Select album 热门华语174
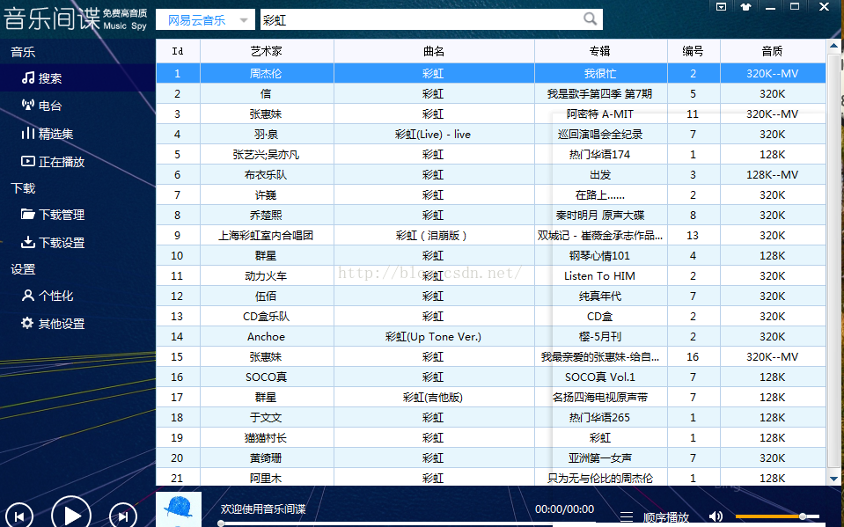The width and height of the screenshot is (844, 527). click(x=600, y=155)
